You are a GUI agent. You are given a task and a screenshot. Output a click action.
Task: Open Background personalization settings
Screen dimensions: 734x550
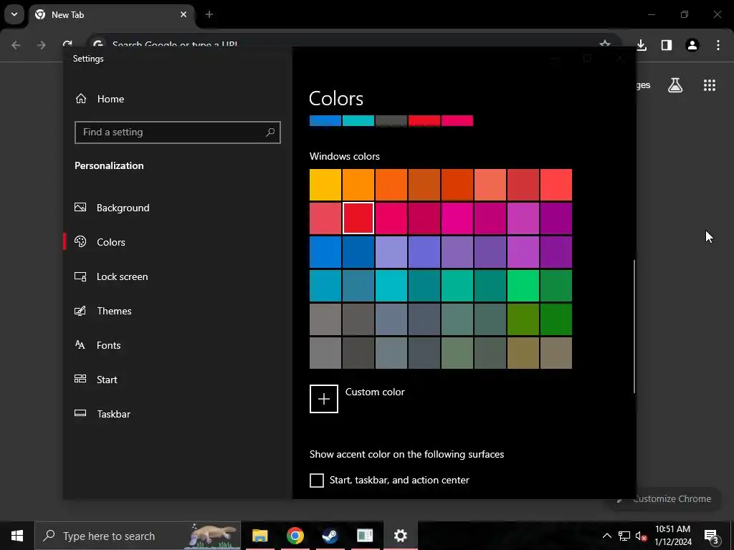[112, 208]
